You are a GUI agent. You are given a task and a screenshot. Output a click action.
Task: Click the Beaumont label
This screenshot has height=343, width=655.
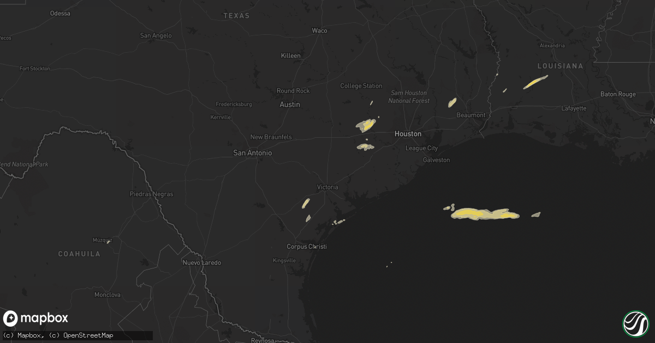[x=471, y=115]
